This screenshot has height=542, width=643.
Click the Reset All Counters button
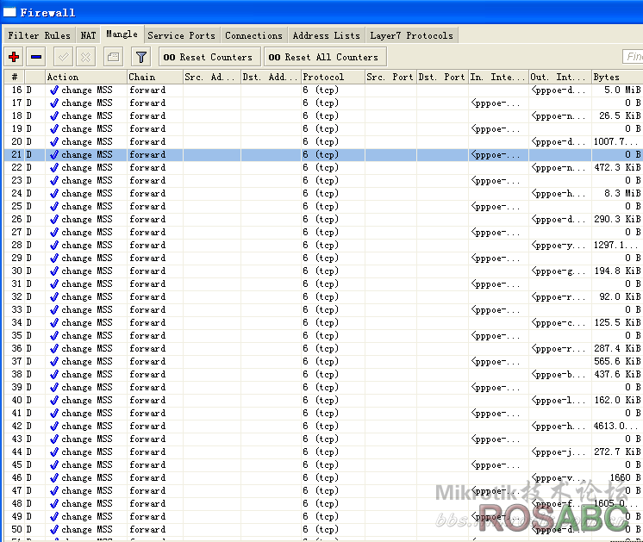(325, 57)
